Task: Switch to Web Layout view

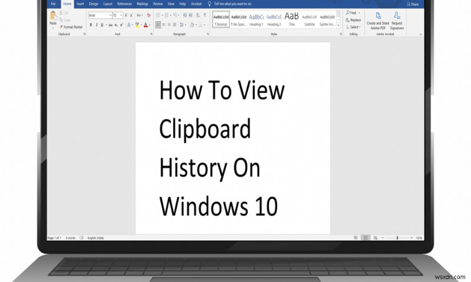Action: 376,238
